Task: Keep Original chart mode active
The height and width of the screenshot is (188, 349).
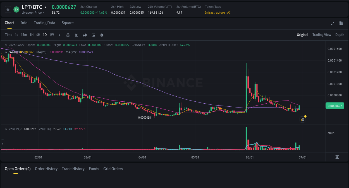Action: coord(303,35)
